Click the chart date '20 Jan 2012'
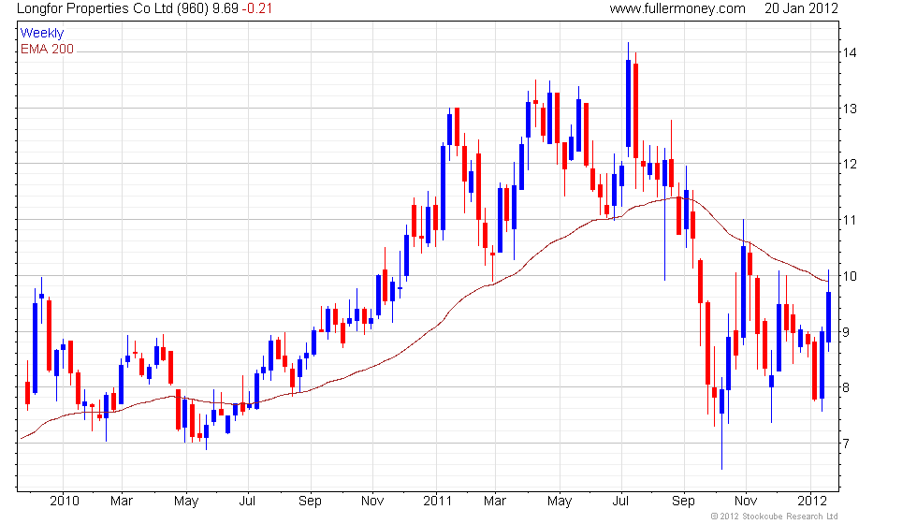This screenshot has height=524, width=917. coord(801,8)
